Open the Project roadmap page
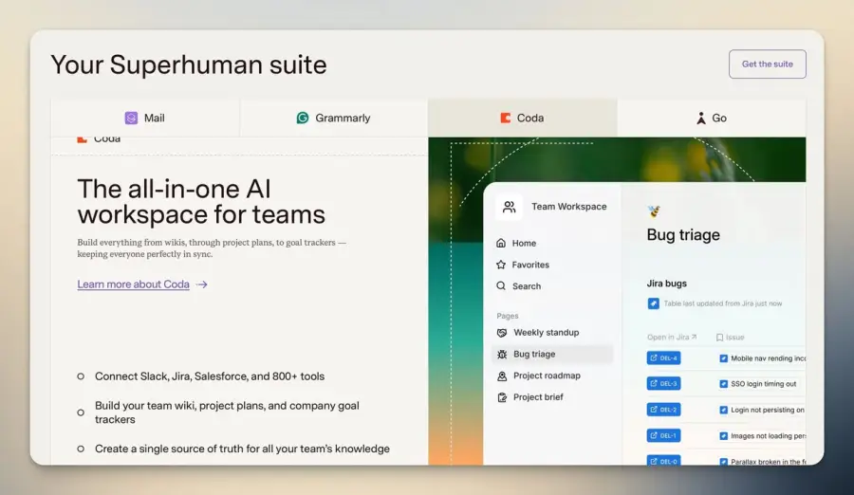 click(x=547, y=376)
